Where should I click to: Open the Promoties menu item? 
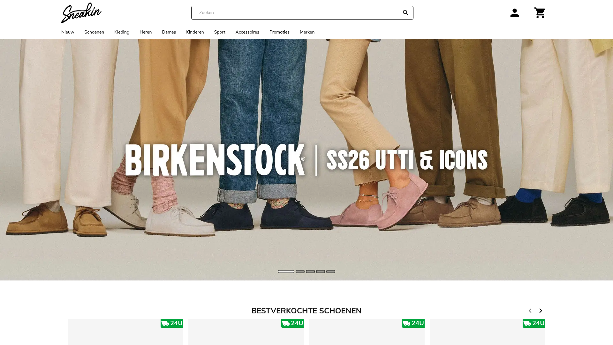[279, 32]
